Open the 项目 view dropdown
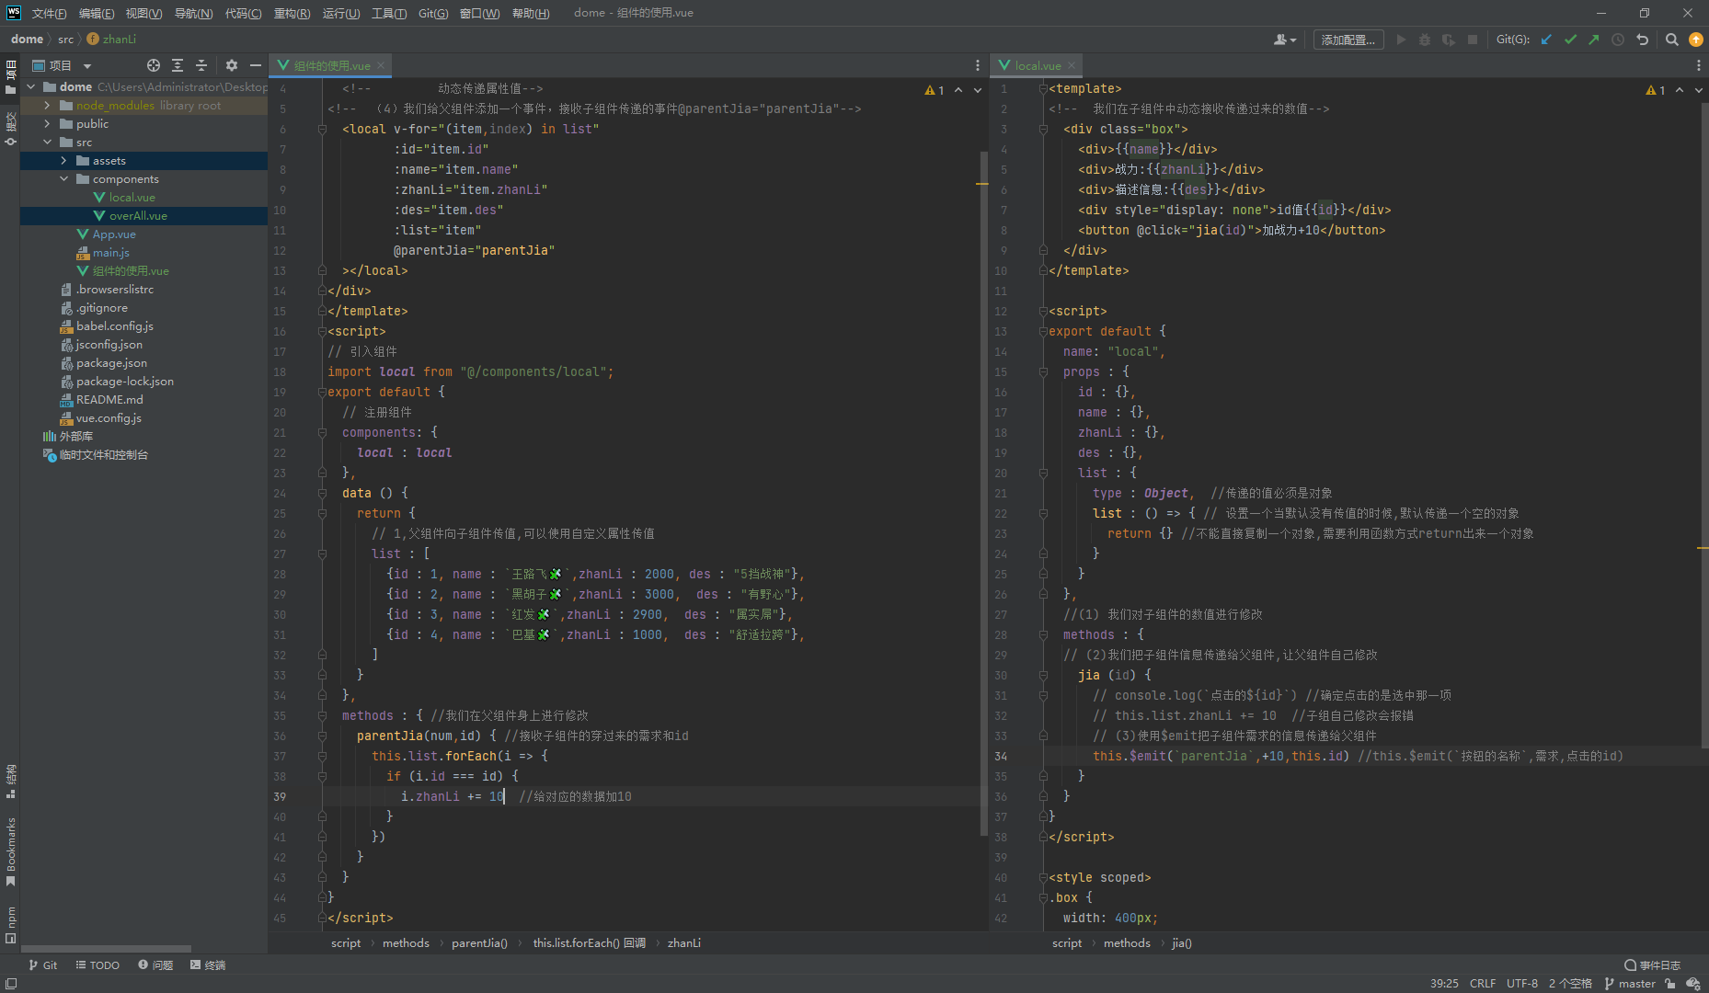The width and height of the screenshot is (1709, 993). [87, 66]
